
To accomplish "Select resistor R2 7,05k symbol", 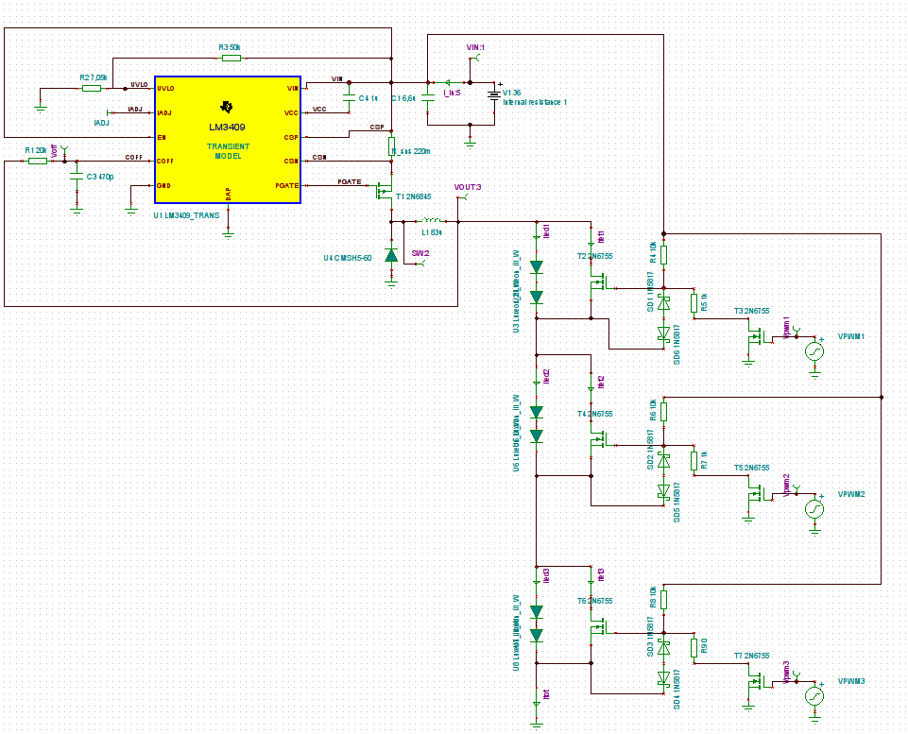I will point(92,88).
